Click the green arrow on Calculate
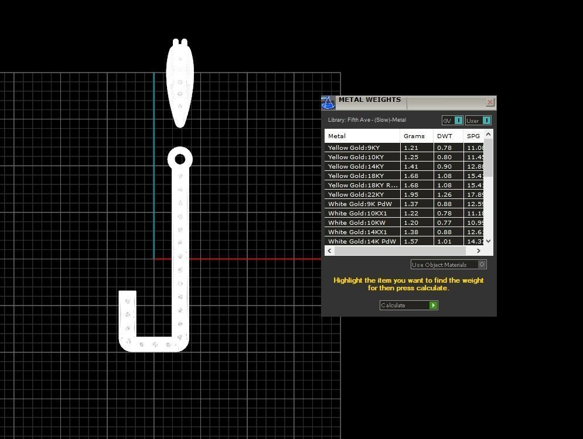583x439 pixels. pyautogui.click(x=433, y=306)
